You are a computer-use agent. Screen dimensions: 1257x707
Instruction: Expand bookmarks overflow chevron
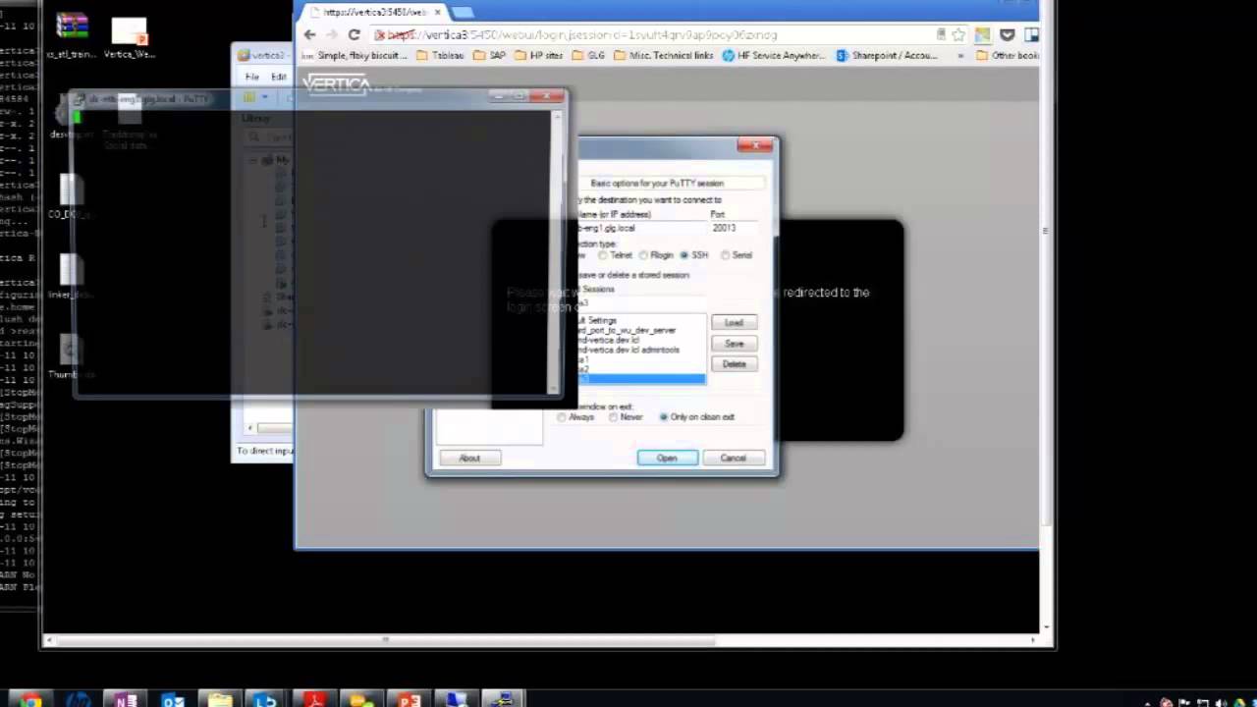tap(960, 56)
